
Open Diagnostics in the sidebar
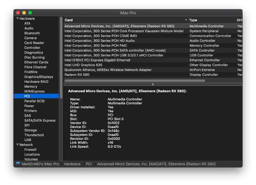(33, 52)
